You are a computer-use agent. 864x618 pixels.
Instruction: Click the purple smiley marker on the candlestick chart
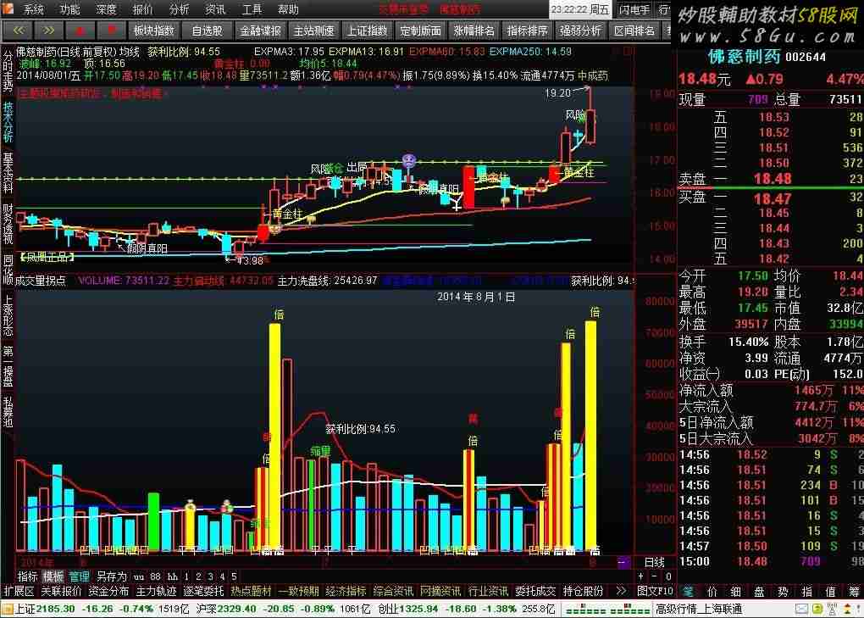pyautogui.click(x=408, y=161)
